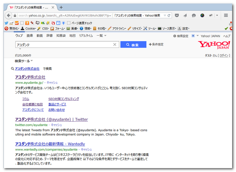Open the 設定 toolbar dropdown
Screen dimensions: 236x172
point(183,28)
